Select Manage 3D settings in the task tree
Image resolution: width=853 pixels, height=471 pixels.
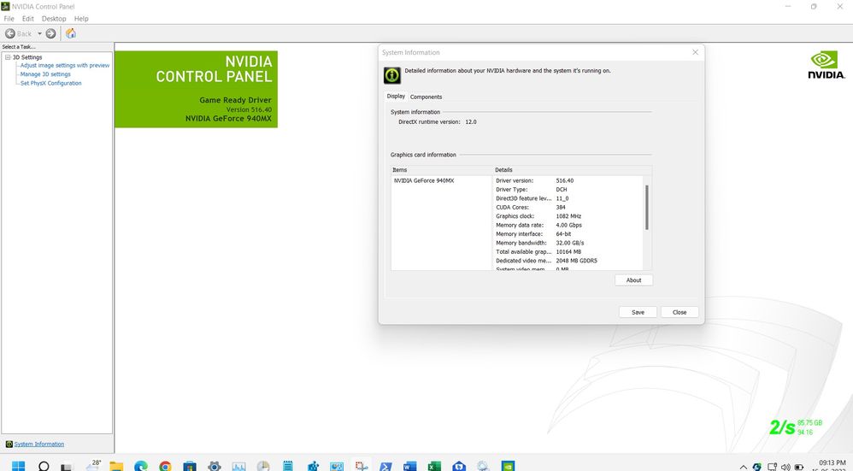tap(45, 74)
